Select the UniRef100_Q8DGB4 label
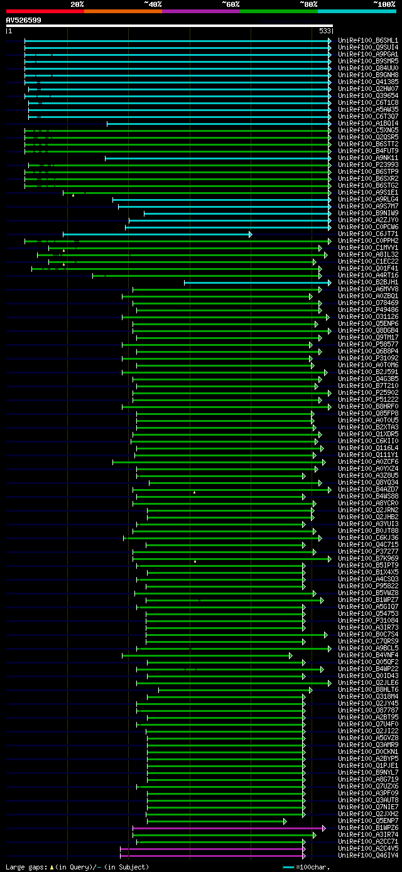The width and height of the screenshot is (402, 872). tap(368, 331)
